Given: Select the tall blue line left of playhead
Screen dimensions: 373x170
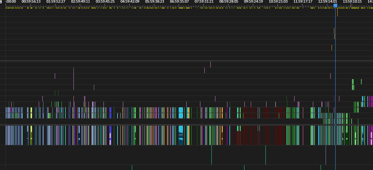Looking at the screenshot, I should tap(326, 155).
